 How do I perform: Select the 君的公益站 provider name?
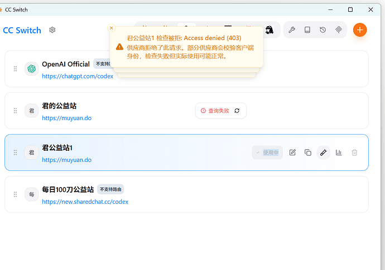pos(59,106)
